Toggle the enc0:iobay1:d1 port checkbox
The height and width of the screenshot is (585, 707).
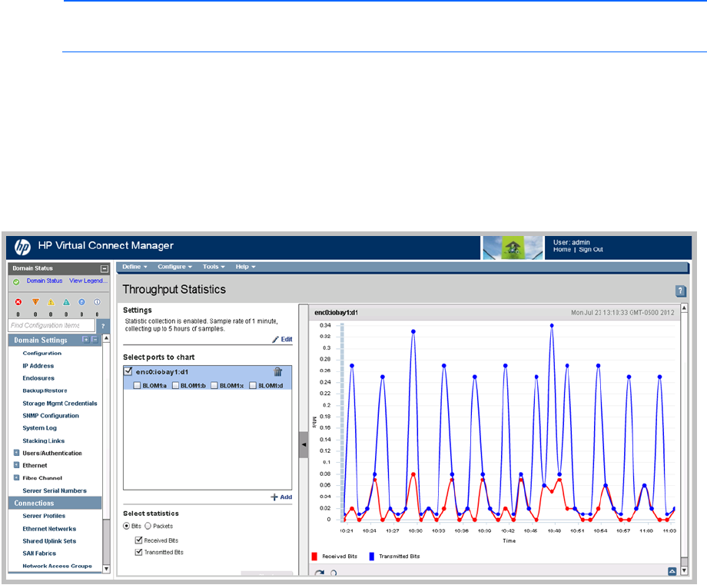tap(128, 371)
